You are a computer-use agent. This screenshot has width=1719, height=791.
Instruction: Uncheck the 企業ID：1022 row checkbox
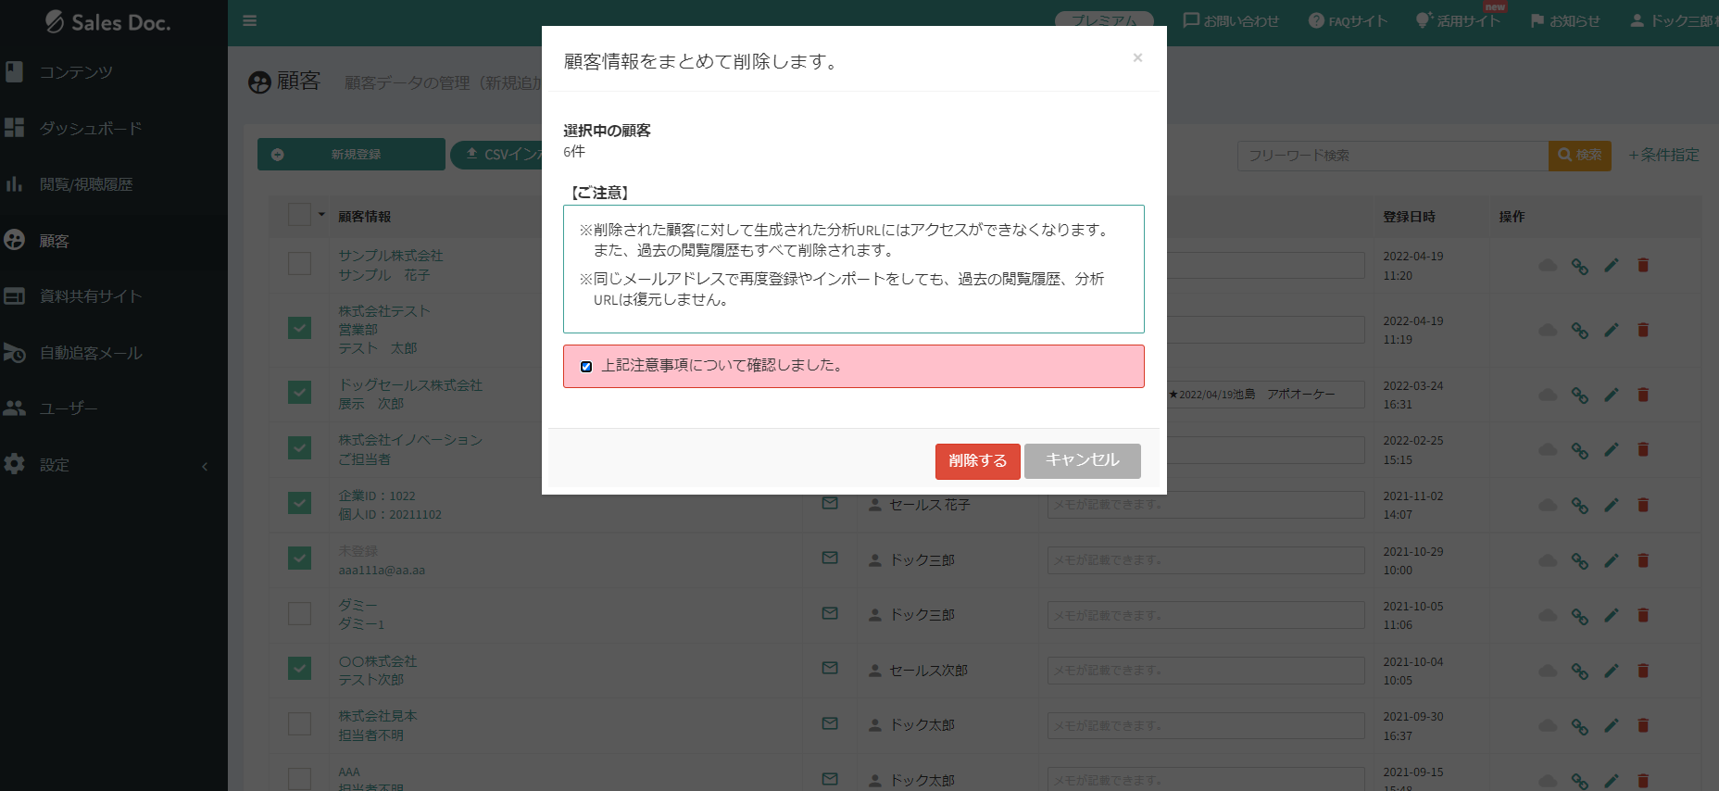pyautogui.click(x=299, y=503)
